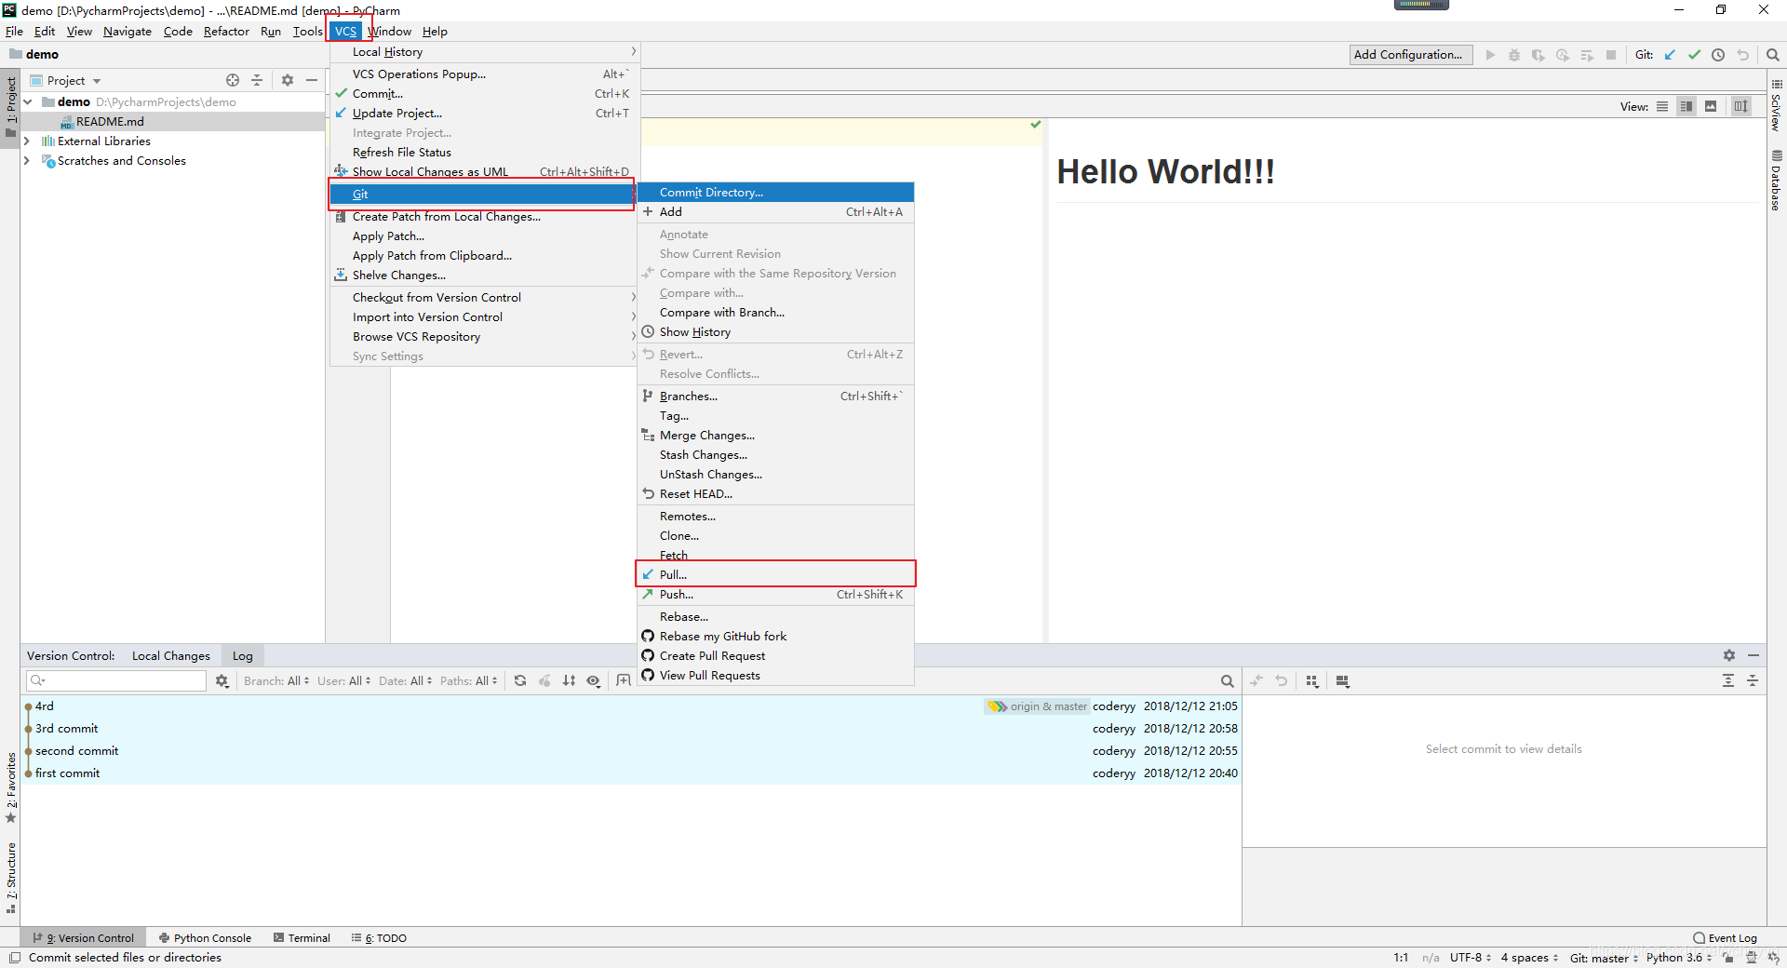Open the Tools menu in the menu bar
The image size is (1787, 968).
coord(307,32)
